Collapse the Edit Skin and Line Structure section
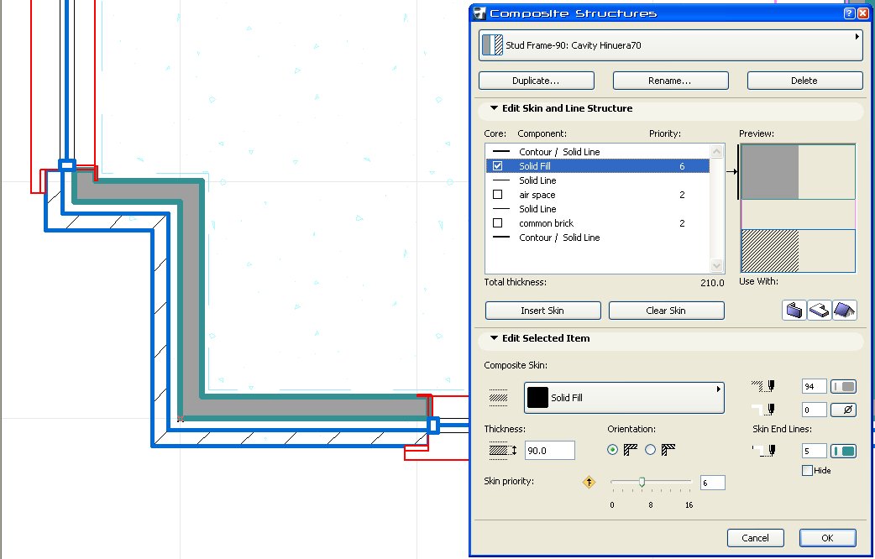Image resolution: width=875 pixels, height=559 pixels. point(495,108)
